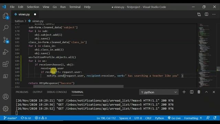
Task: Click the 'us=TuitionProfile.objects.all()' line
Action: [52, 57]
